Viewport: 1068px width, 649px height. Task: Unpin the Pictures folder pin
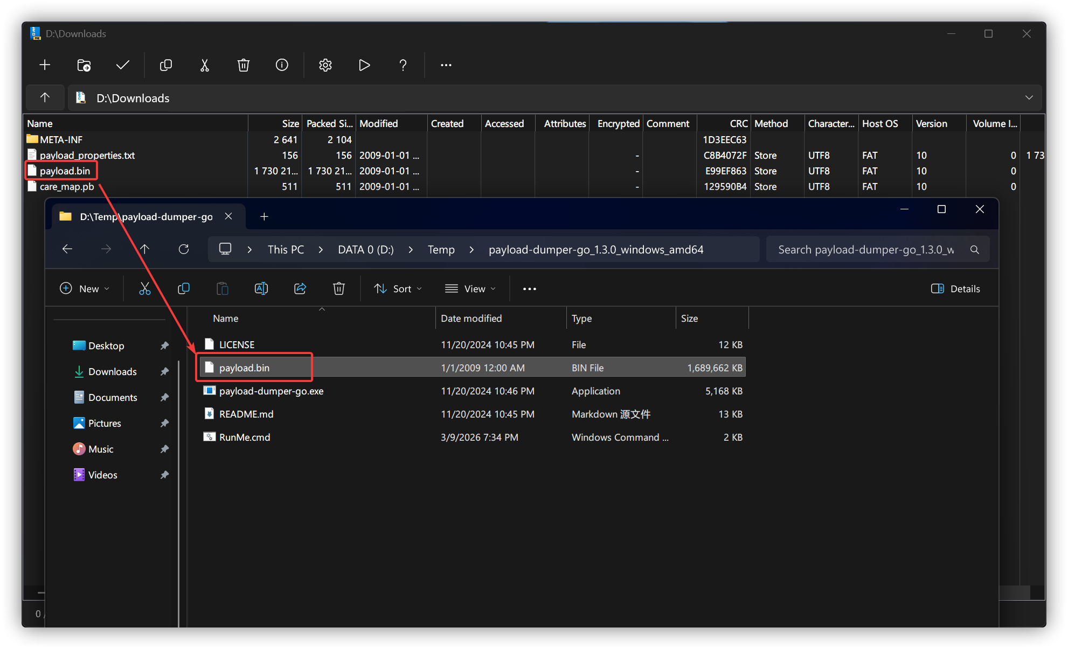click(164, 423)
